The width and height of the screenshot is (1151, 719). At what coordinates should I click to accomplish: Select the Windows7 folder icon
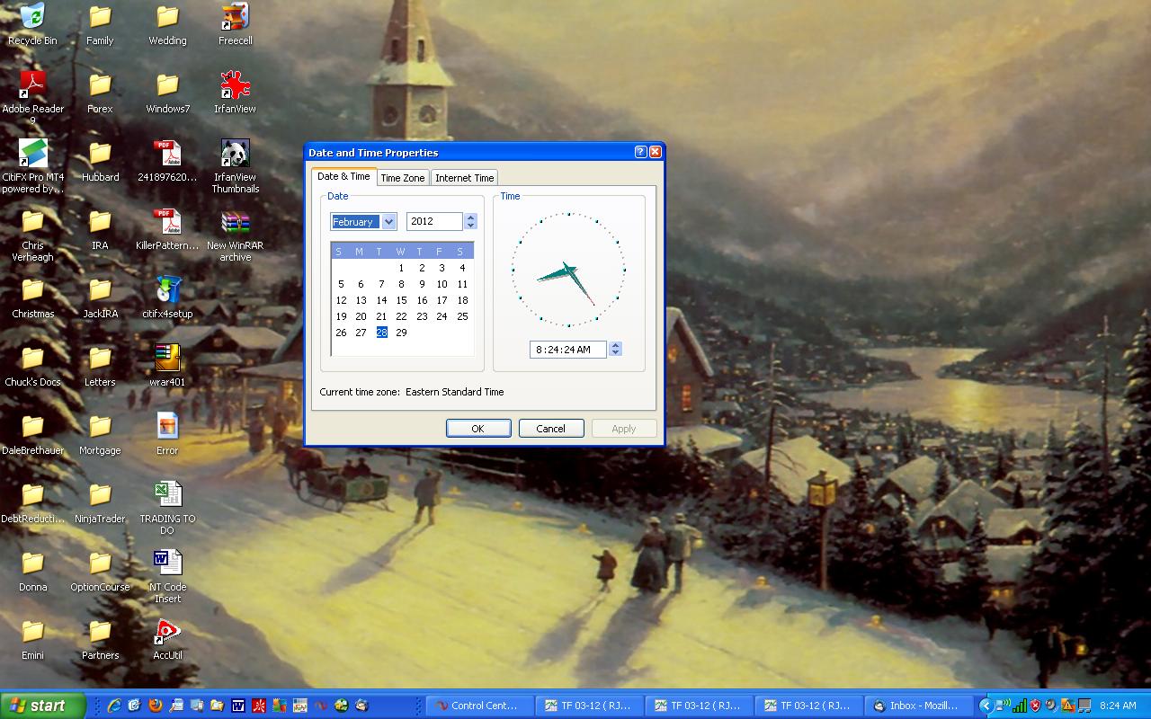click(x=167, y=93)
